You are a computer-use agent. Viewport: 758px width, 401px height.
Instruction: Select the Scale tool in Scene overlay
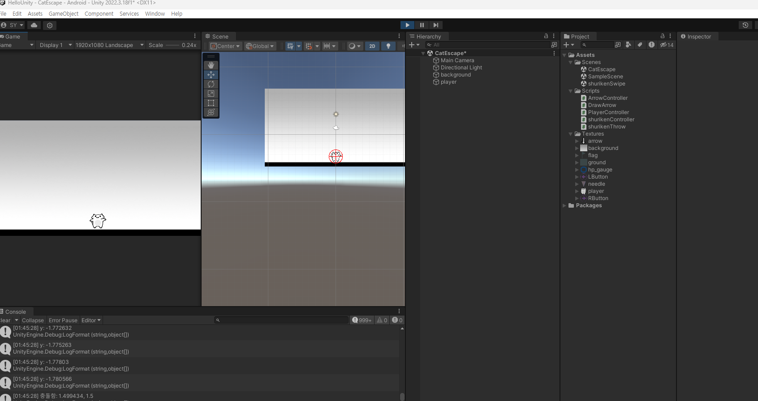(211, 94)
